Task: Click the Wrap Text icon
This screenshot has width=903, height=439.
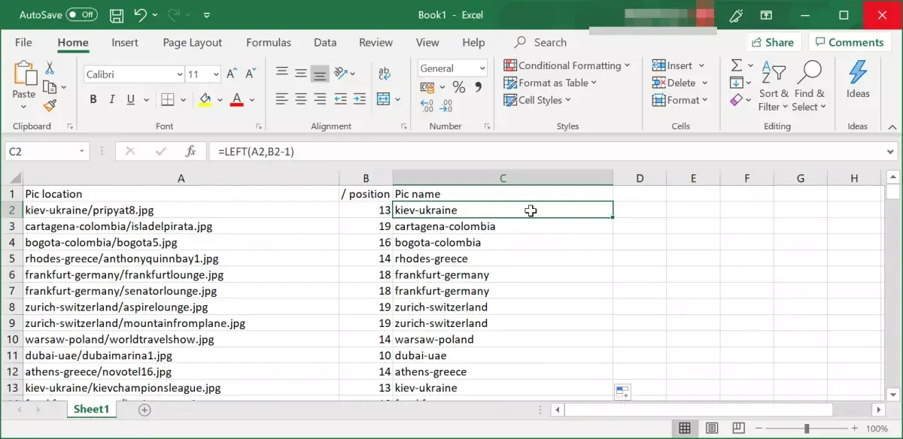Action: coord(384,74)
